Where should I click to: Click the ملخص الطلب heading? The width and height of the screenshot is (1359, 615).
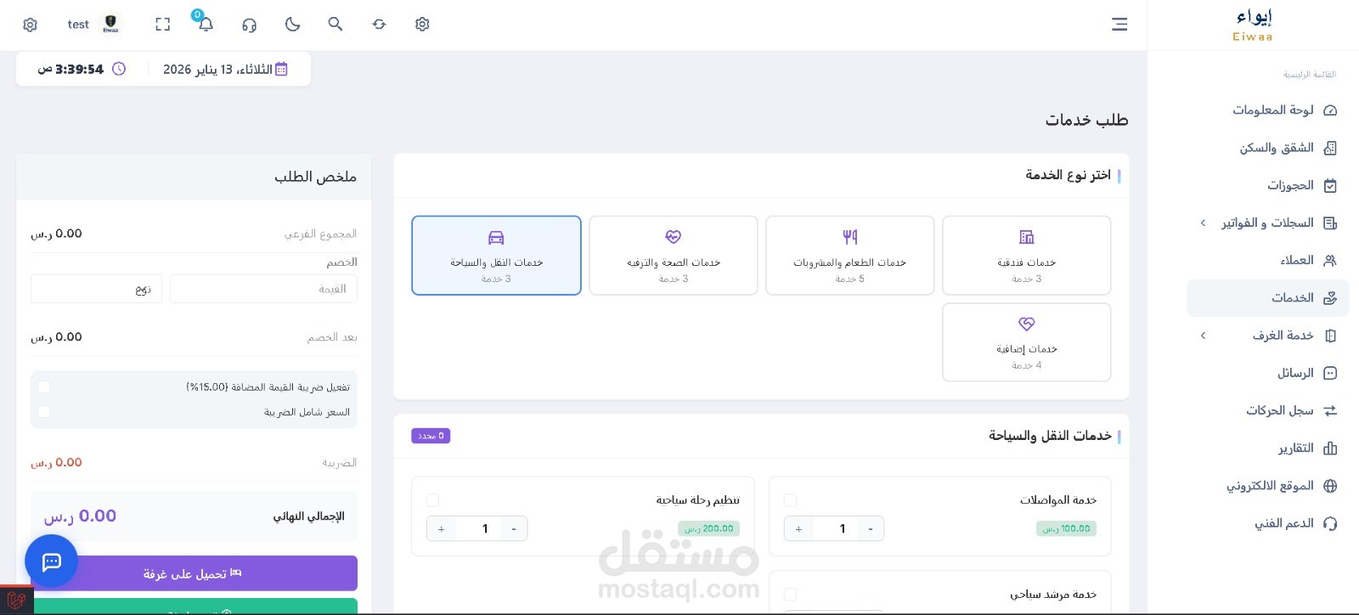pyautogui.click(x=315, y=177)
